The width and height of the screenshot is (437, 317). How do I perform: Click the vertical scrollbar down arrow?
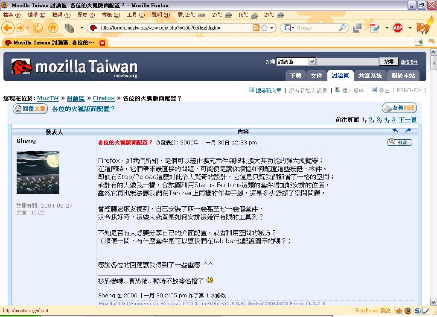434,302
